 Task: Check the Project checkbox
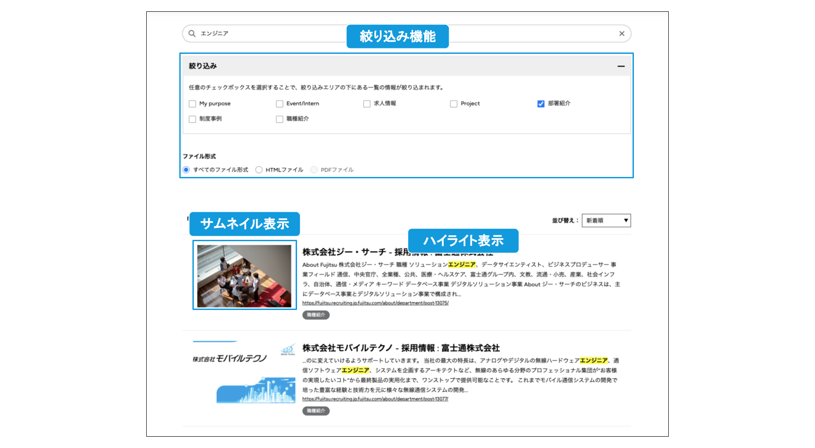[454, 104]
